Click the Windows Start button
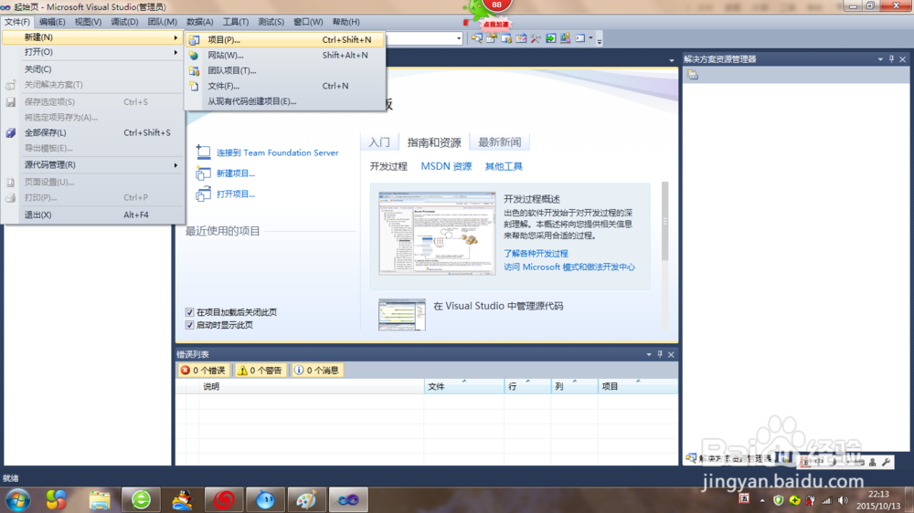Image resolution: width=914 pixels, height=513 pixels. coord(18,499)
